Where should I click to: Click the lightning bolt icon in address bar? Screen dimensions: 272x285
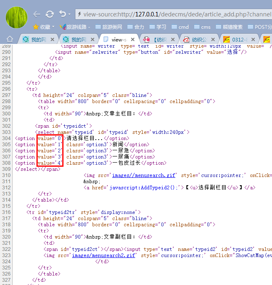coord(79,14)
